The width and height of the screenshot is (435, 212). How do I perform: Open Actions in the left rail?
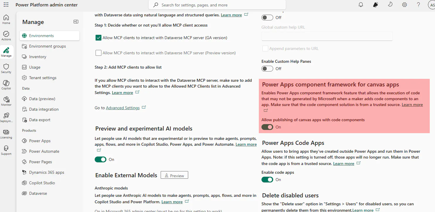pyautogui.click(x=6, y=36)
